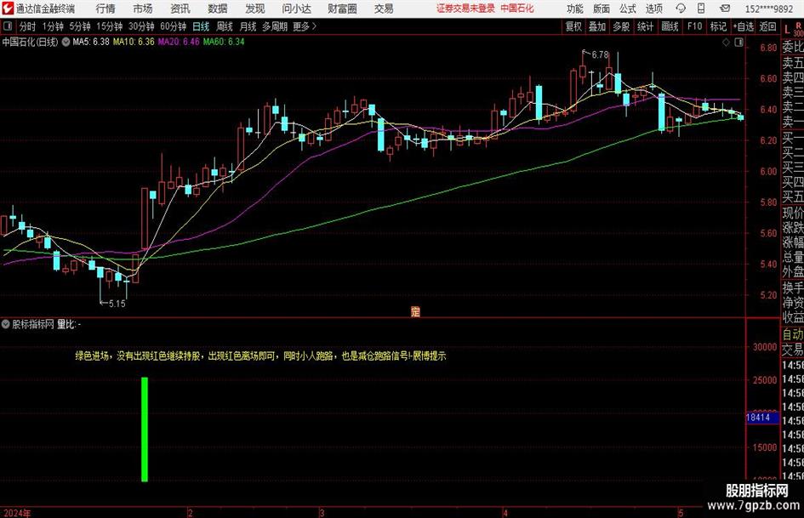Switch to the 5分钟 period tab
Viewport: 804px width, 518px height.
[80, 26]
